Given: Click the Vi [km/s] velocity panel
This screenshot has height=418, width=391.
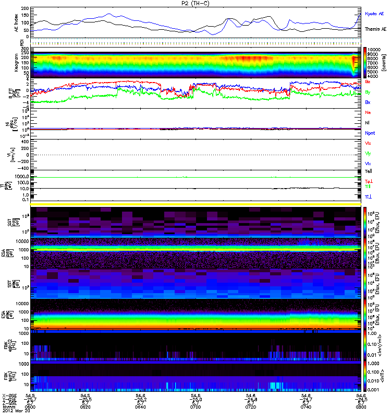Looking at the screenshot, I should coord(195,155).
